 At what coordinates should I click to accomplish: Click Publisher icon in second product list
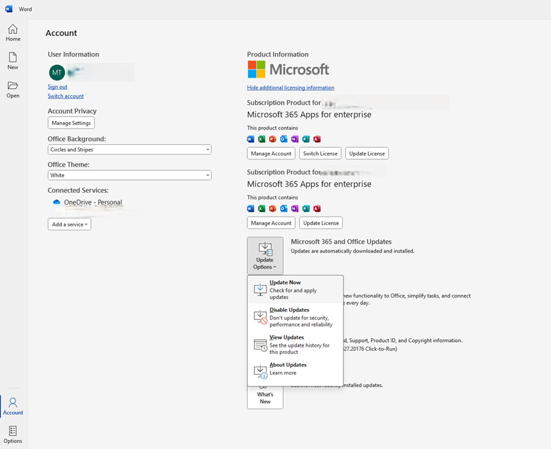(x=306, y=209)
